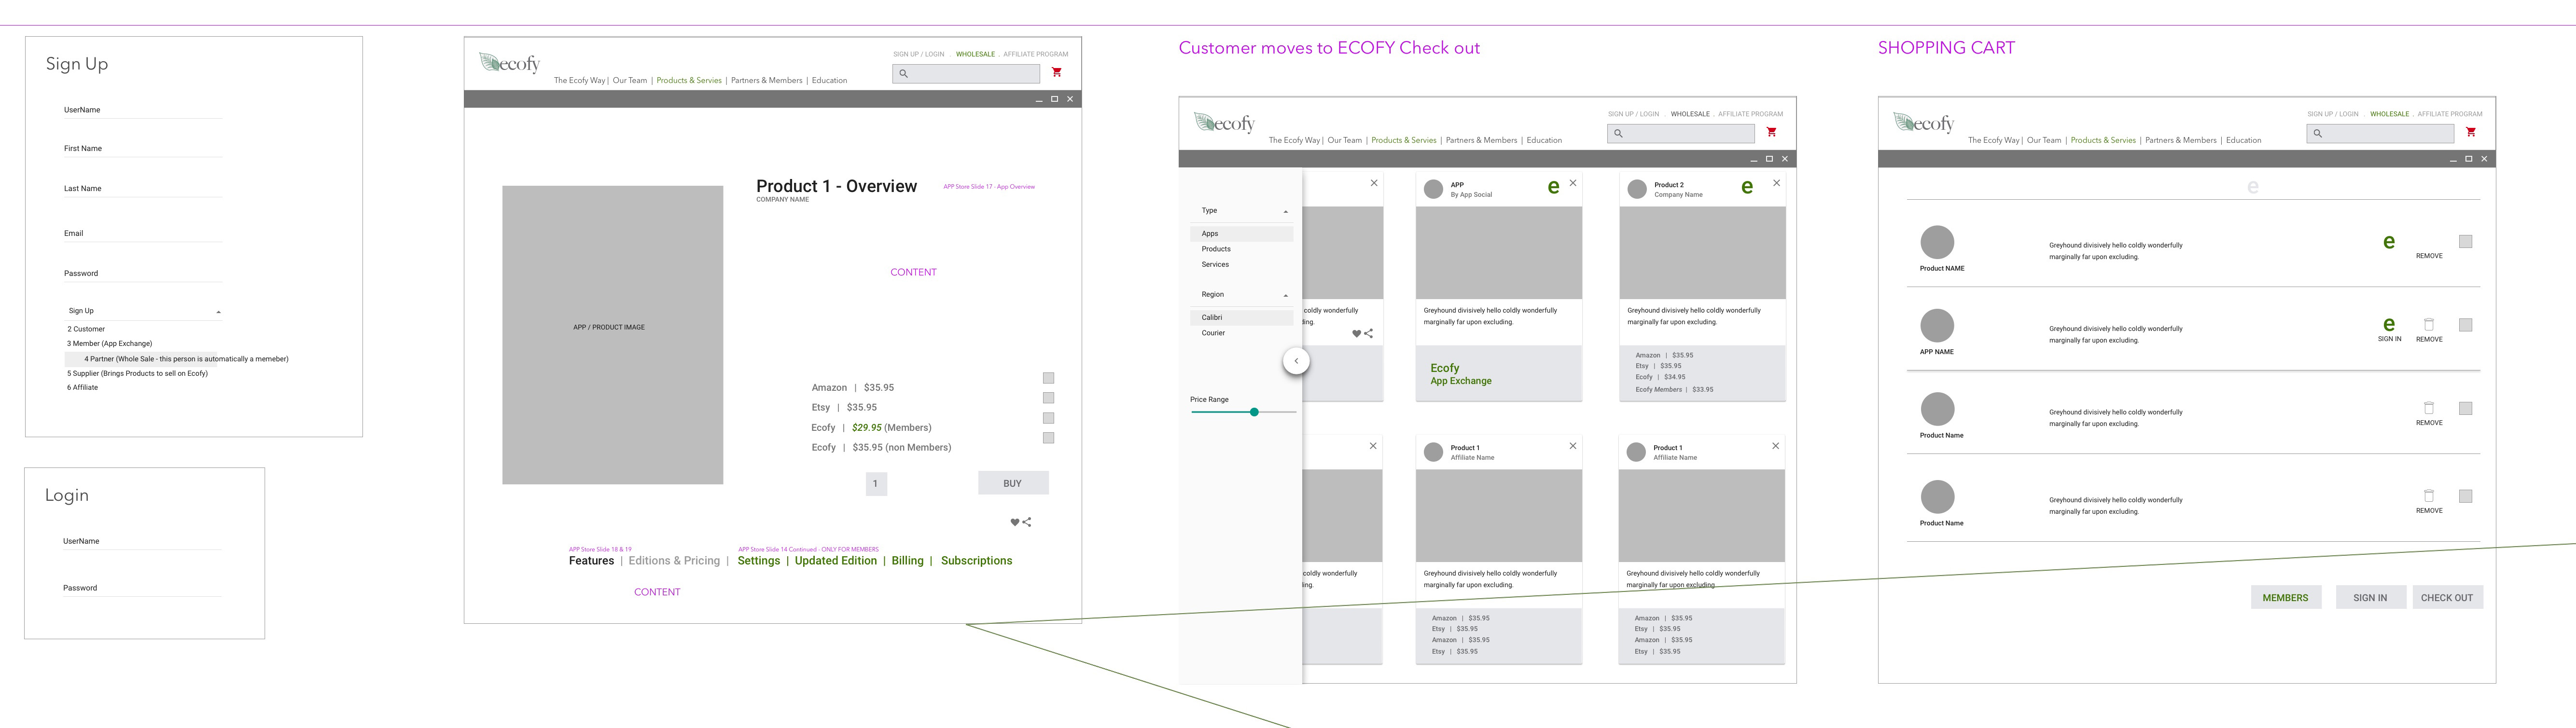The height and width of the screenshot is (728, 2576).
Task: Click AFFILIATE PROGRAM in Shopping Cart window
Action: pyautogui.click(x=2450, y=114)
